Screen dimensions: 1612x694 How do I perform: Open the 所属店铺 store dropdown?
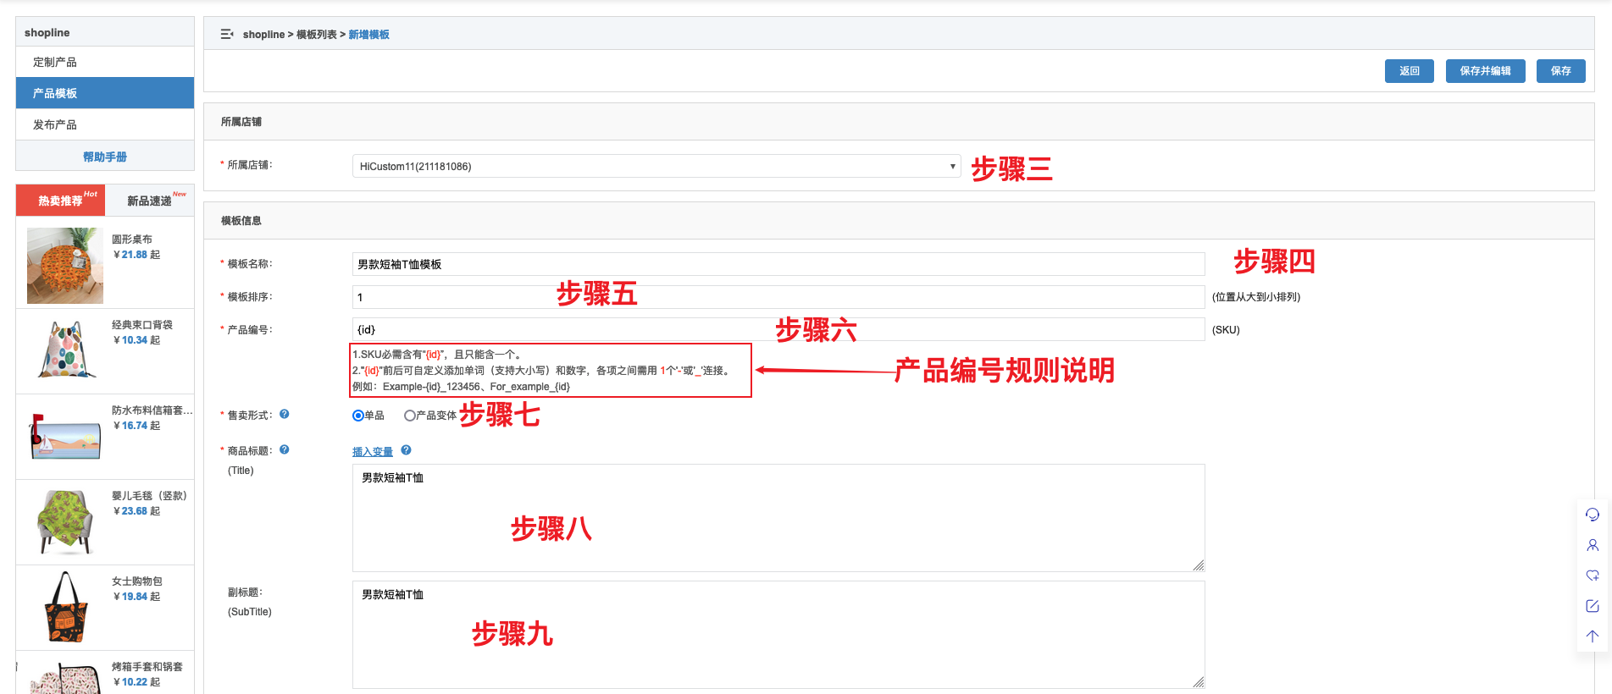point(656,166)
